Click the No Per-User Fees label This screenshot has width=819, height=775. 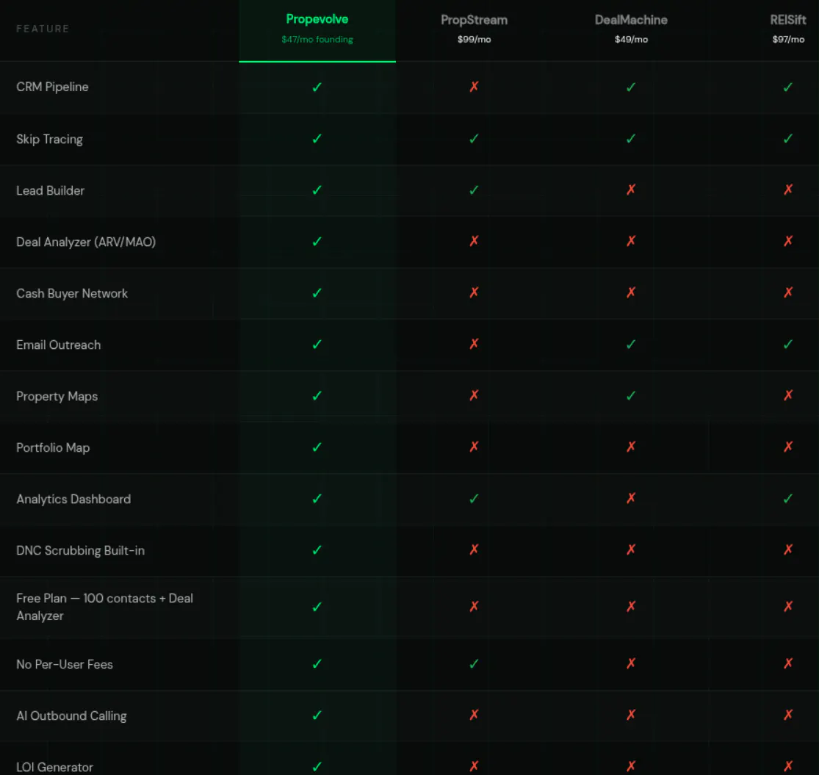click(65, 664)
